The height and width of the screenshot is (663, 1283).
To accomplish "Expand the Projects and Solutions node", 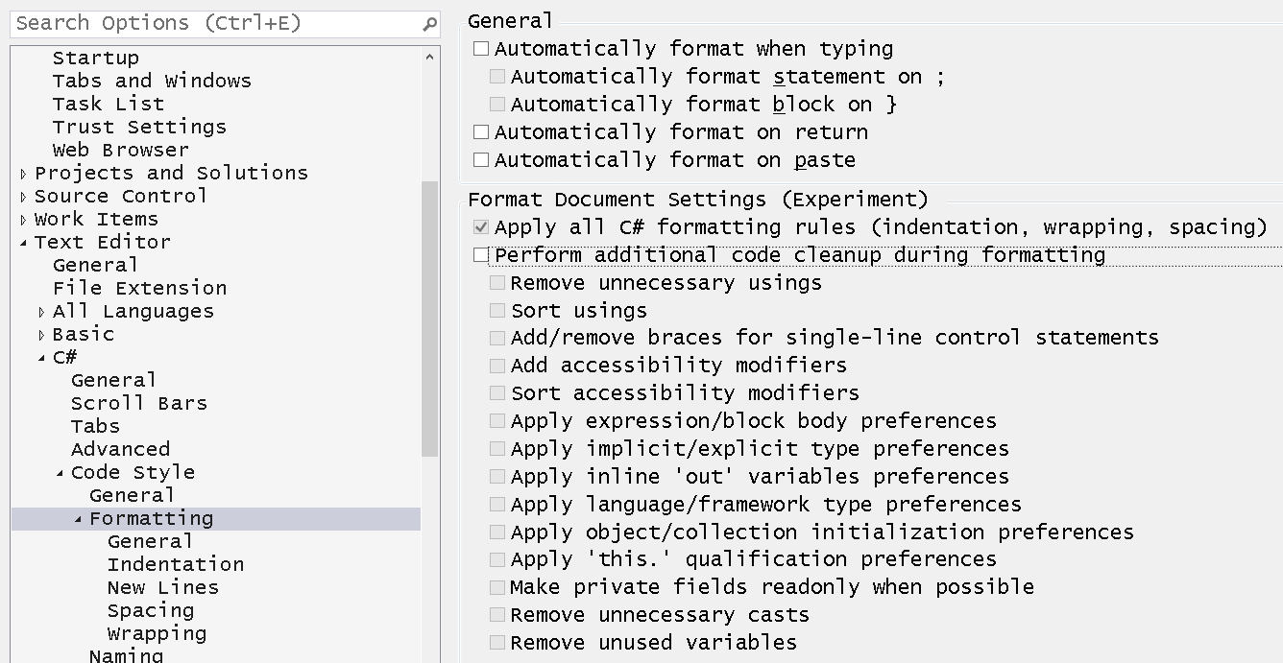I will pyautogui.click(x=23, y=173).
